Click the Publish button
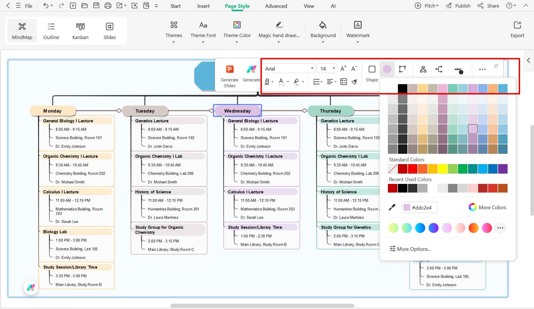534x309 pixels. (x=458, y=6)
